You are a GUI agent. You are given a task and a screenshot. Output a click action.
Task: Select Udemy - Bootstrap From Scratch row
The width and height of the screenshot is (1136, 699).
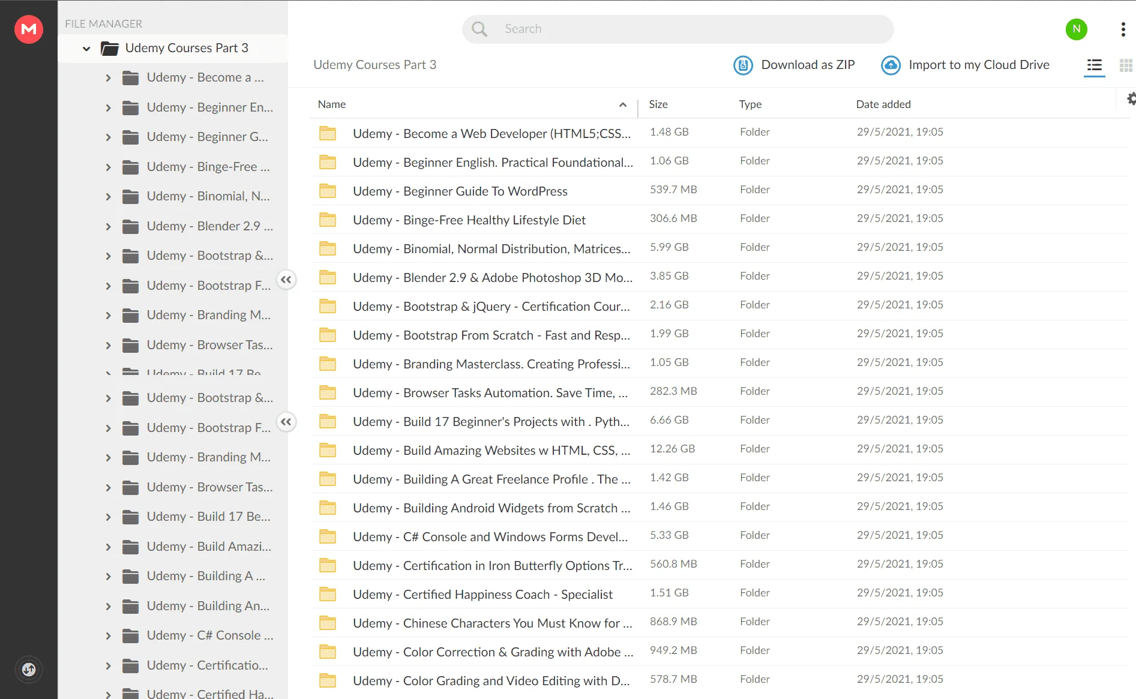click(x=720, y=334)
